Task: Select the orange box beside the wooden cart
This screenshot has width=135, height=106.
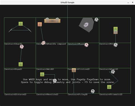Action: (x=40, y=24)
